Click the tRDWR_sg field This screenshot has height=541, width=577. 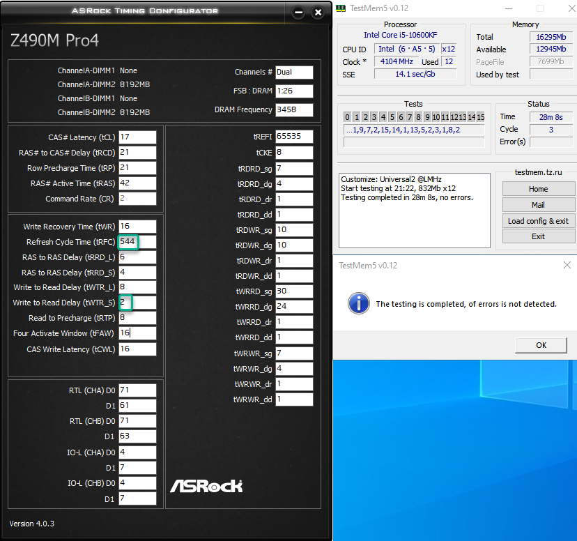tap(294, 230)
